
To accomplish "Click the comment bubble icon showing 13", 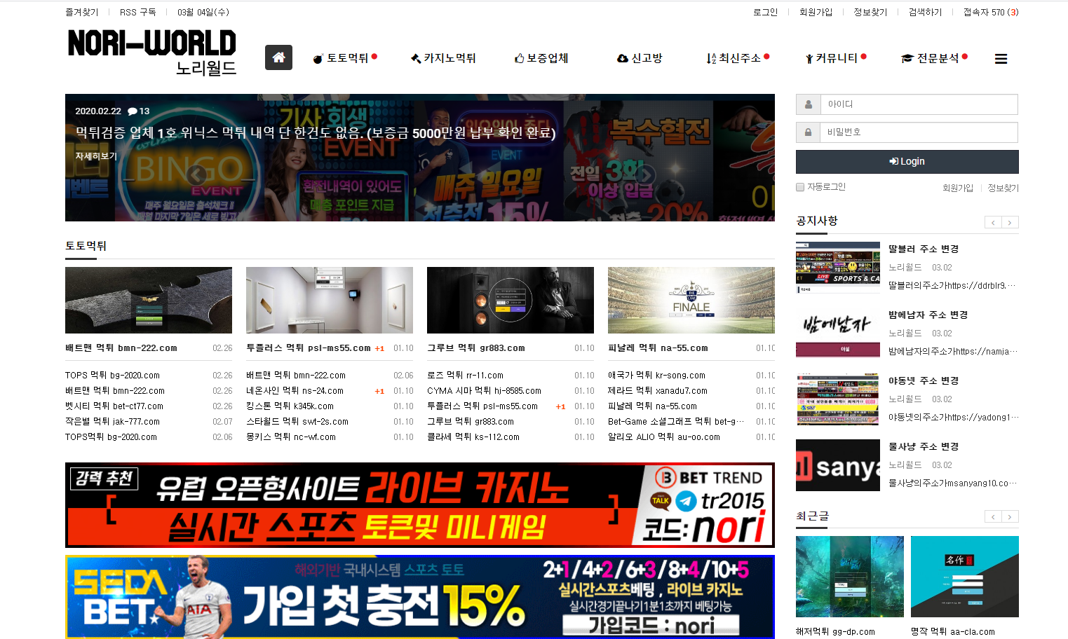I will [x=132, y=111].
